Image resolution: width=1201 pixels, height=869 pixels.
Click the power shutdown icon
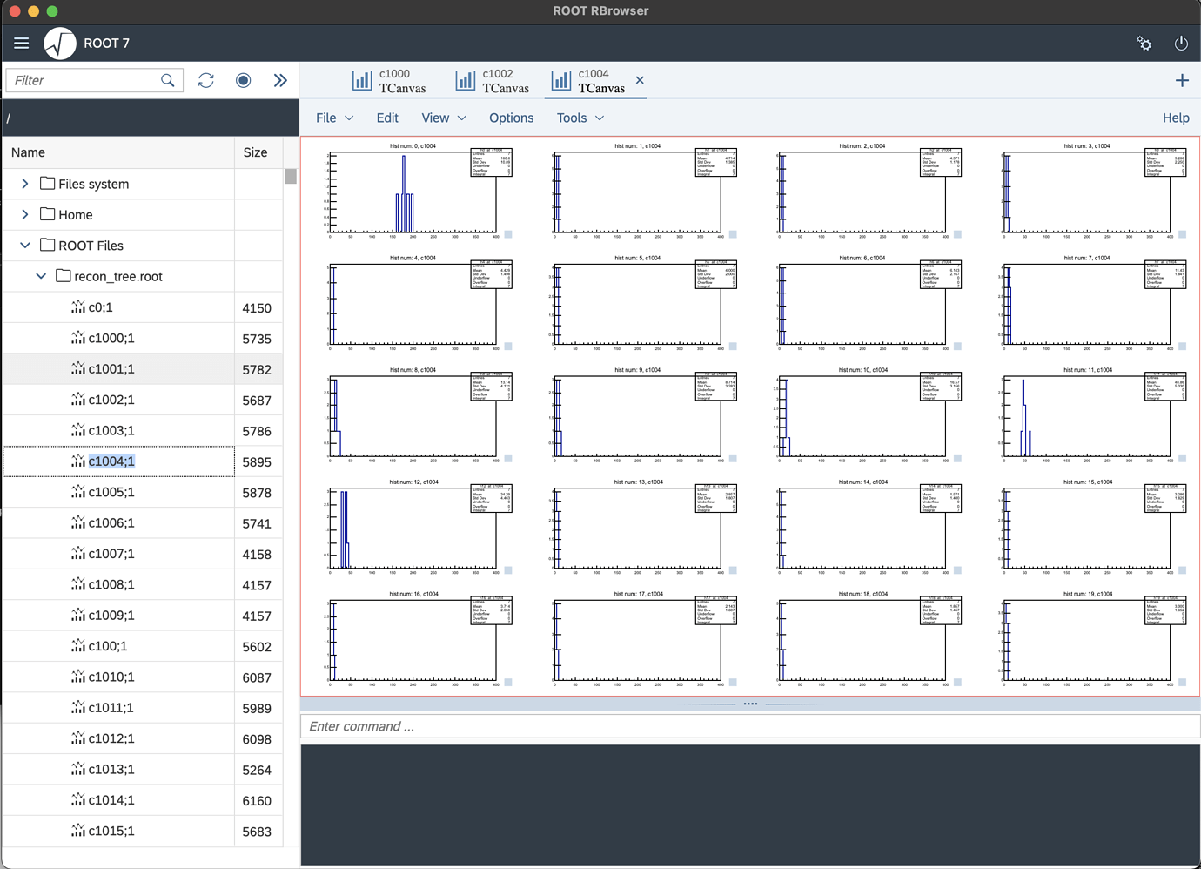click(1181, 44)
